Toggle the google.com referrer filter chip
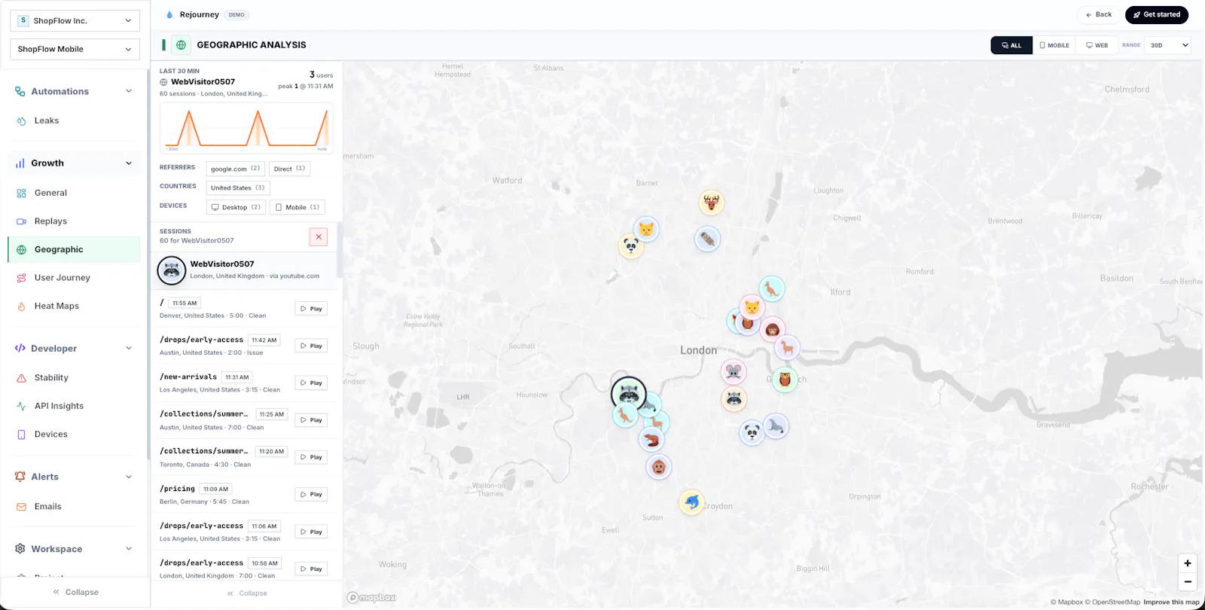 [x=235, y=169]
